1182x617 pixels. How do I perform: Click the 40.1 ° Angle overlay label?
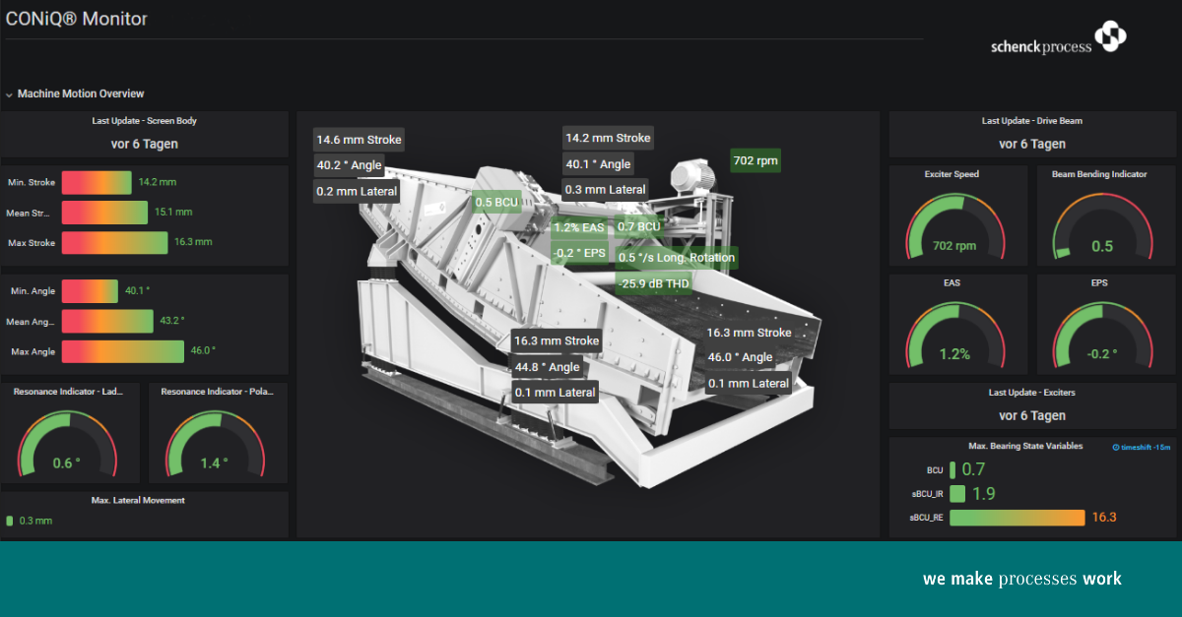coord(598,164)
